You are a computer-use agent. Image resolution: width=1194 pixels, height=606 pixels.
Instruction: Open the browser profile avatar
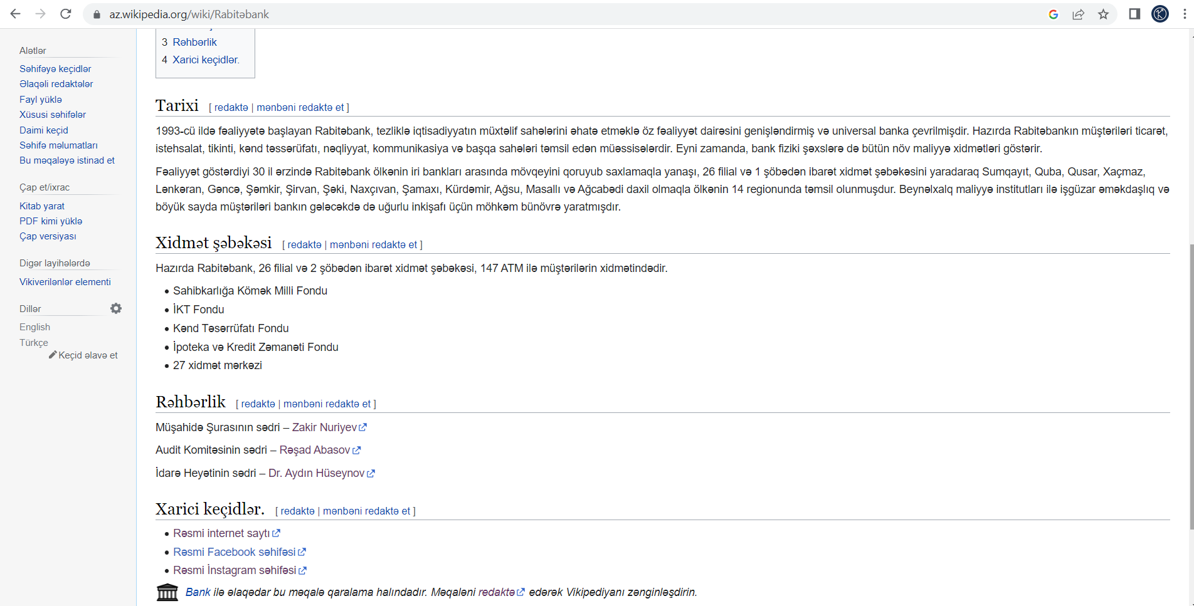(x=1160, y=14)
